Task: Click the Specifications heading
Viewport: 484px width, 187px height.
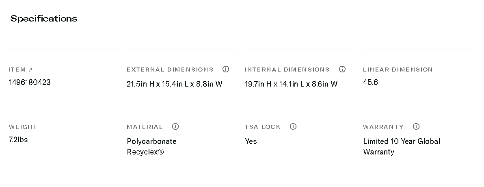Action: (44, 19)
